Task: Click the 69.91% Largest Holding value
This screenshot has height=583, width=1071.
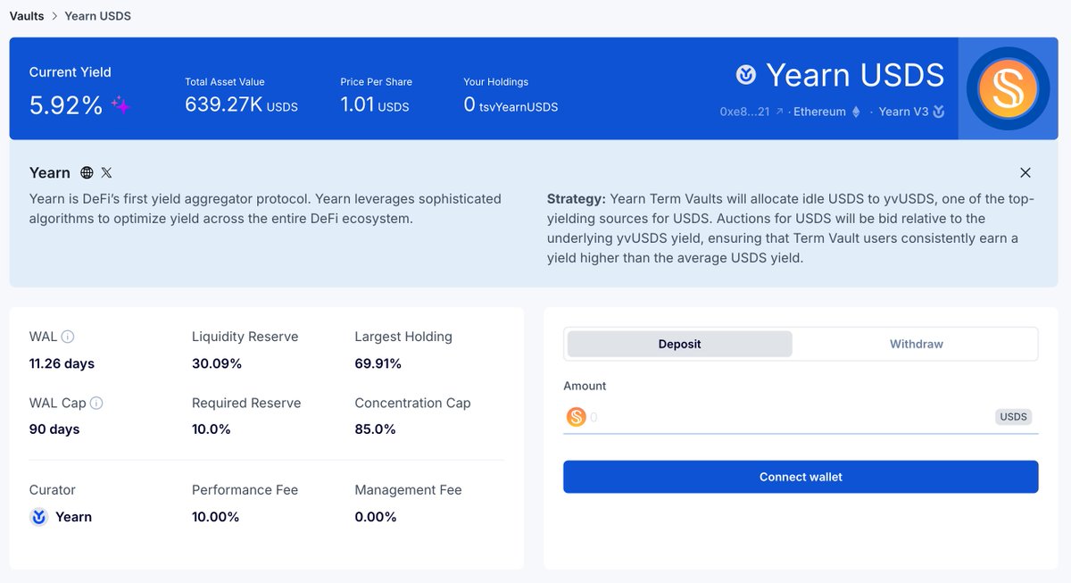Action: point(378,363)
